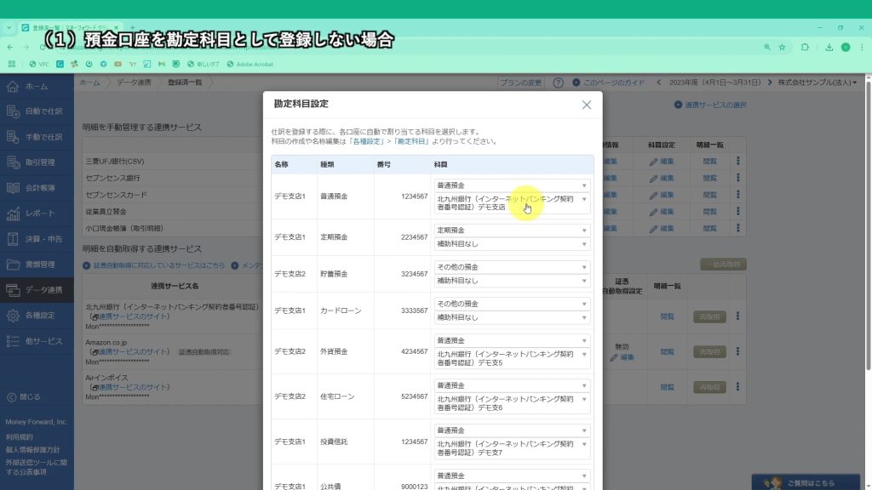Open the three-dot menu for the Amazon.co.jp row

(x=738, y=351)
